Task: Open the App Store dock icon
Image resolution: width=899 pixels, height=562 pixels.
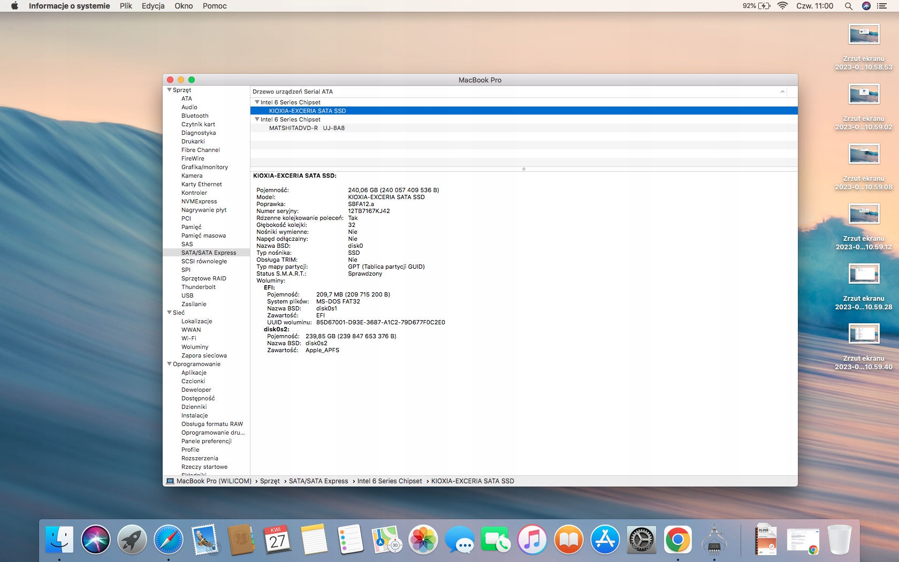Action: click(x=605, y=540)
